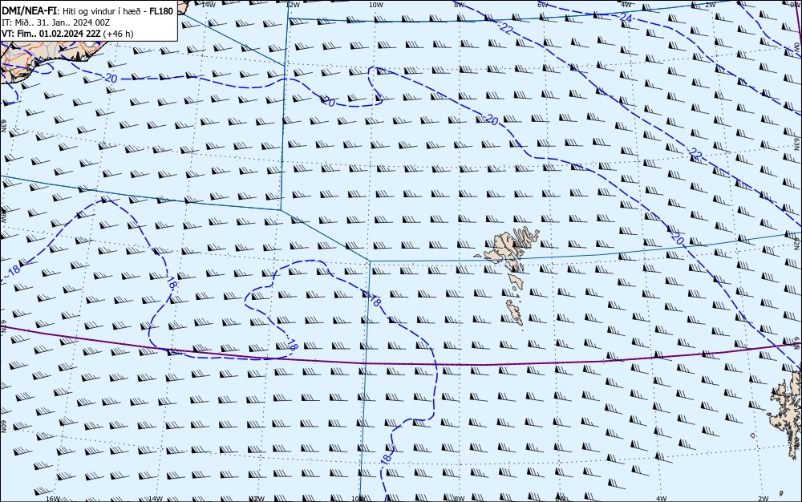Select the 'IT: Mið.. 31. Jan.. 2024 00Z' line
The width and height of the screenshot is (802, 502).
point(56,22)
